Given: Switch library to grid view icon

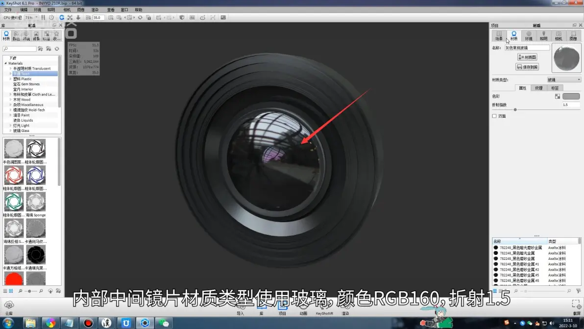Looking at the screenshot, I should tap(11, 291).
